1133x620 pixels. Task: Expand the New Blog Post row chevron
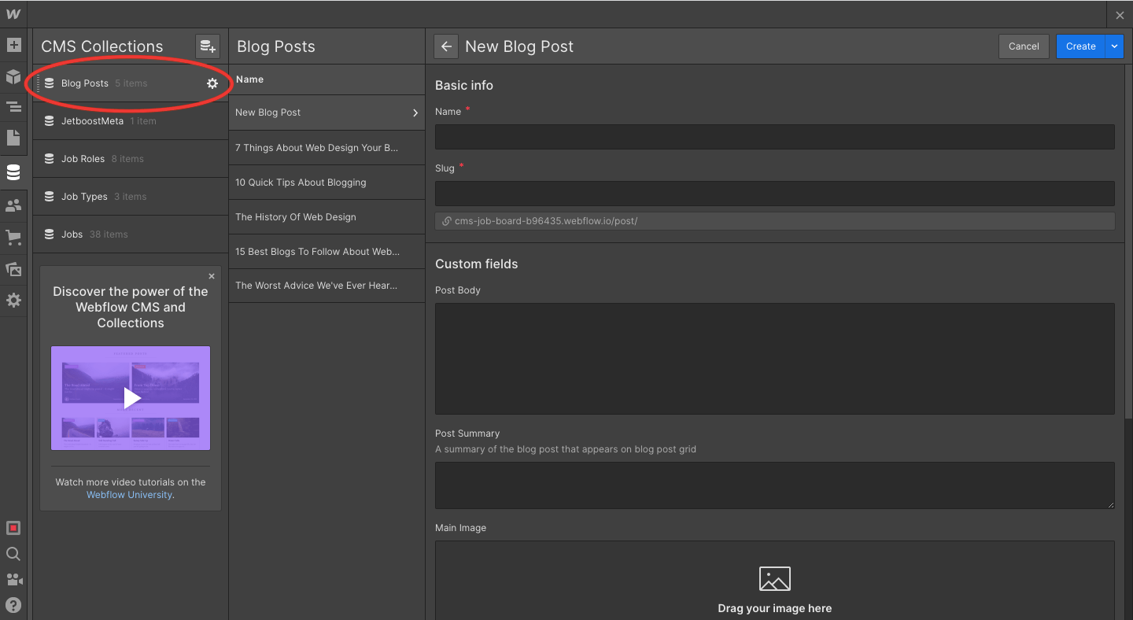415,113
